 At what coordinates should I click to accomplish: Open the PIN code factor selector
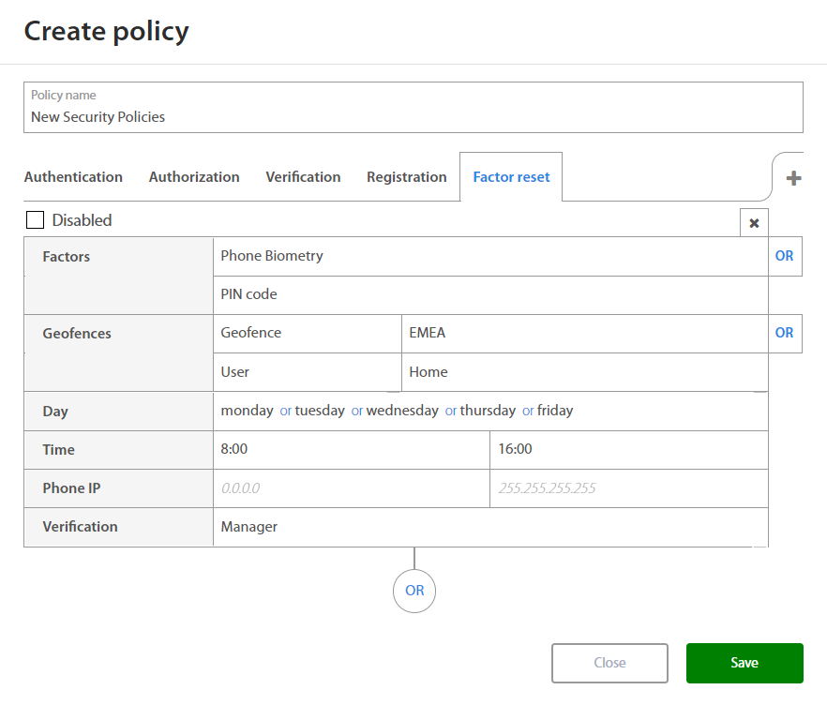tap(489, 294)
